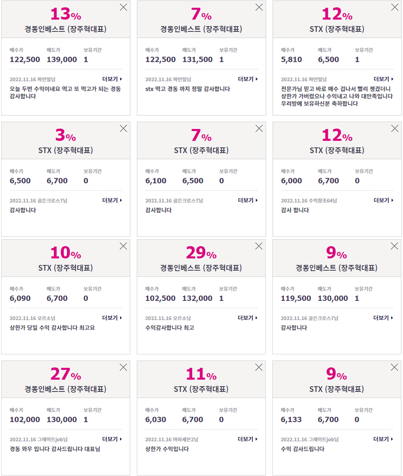Click 더보기 on the 7% 경동인베스트 review
The image size is (403, 476).
248,79
